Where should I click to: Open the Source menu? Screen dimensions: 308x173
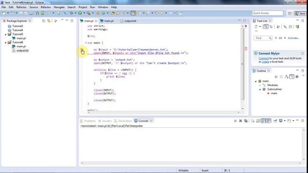point(33,7)
